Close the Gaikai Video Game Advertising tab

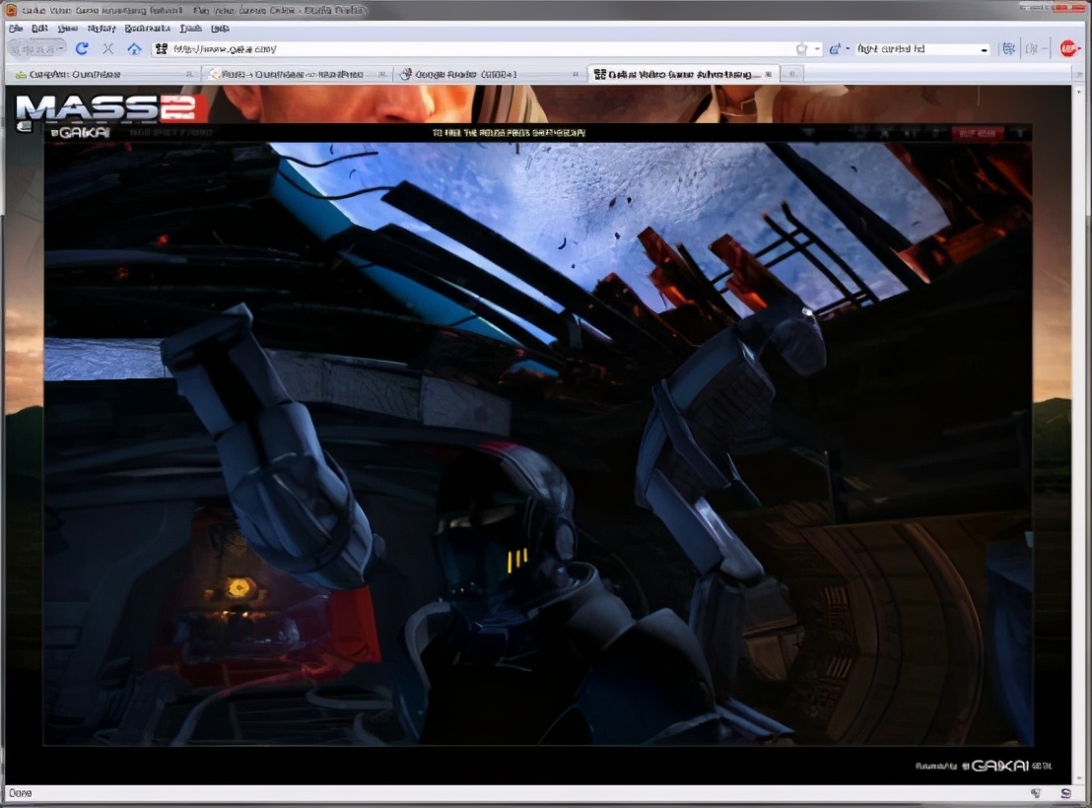pos(768,74)
